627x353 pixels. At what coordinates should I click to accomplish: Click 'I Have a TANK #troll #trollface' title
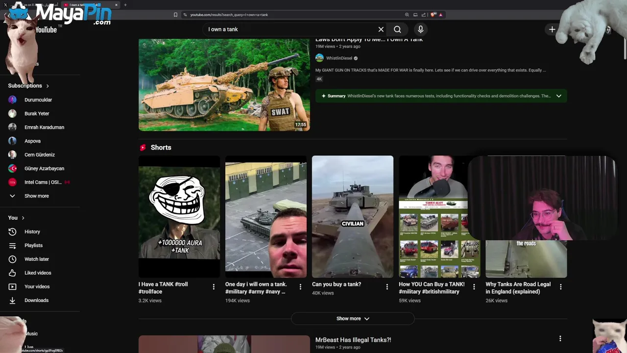(x=163, y=288)
